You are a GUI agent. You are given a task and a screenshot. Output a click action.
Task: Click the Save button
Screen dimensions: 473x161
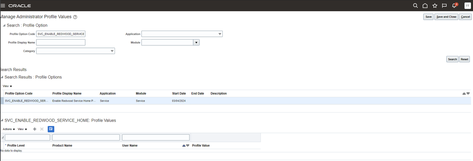tap(428, 17)
